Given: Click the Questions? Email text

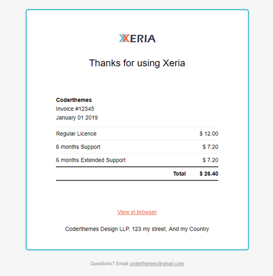Looking at the screenshot, I should click(x=109, y=264).
